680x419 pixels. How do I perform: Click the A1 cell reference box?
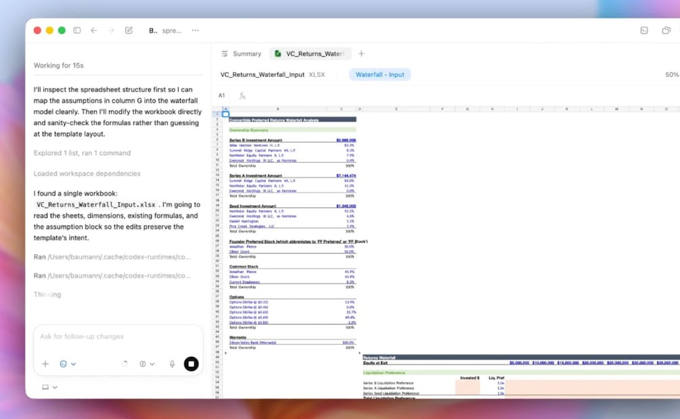pos(222,96)
